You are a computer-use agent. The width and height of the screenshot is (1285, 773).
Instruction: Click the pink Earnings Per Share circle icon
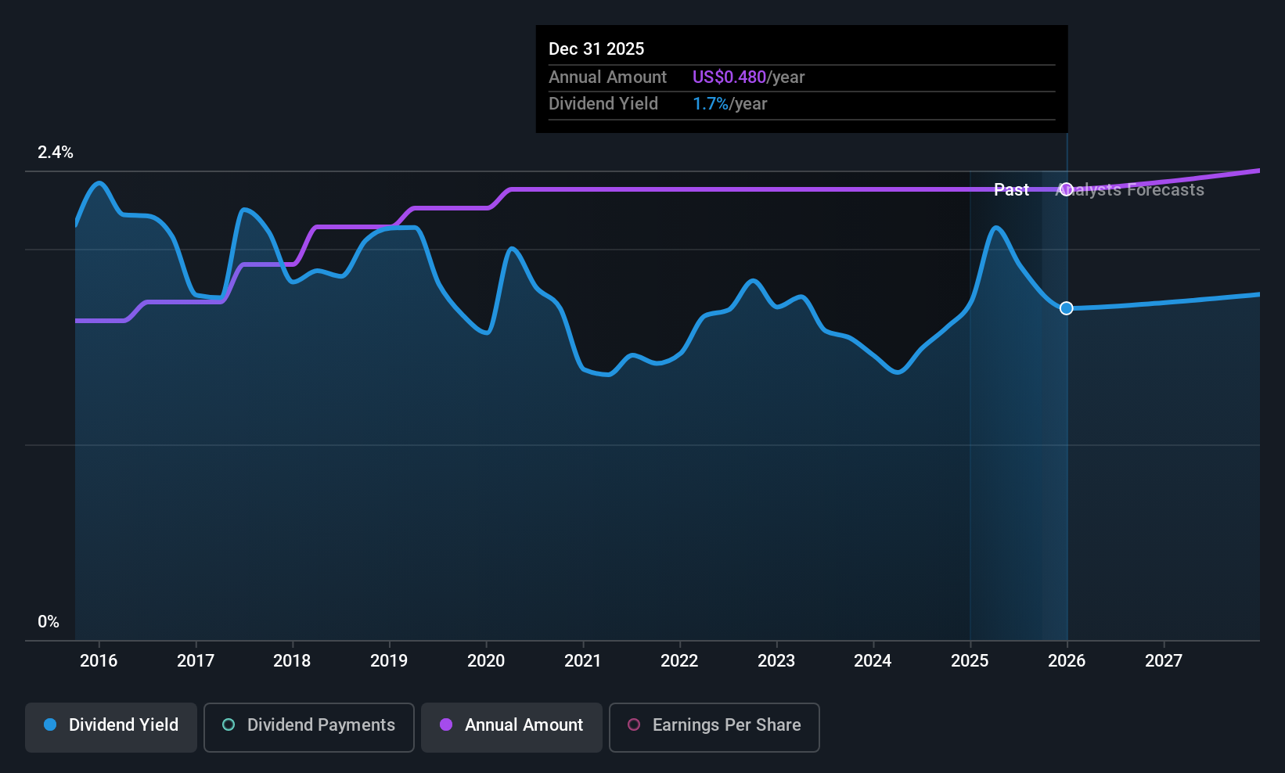[x=632, y=725]
